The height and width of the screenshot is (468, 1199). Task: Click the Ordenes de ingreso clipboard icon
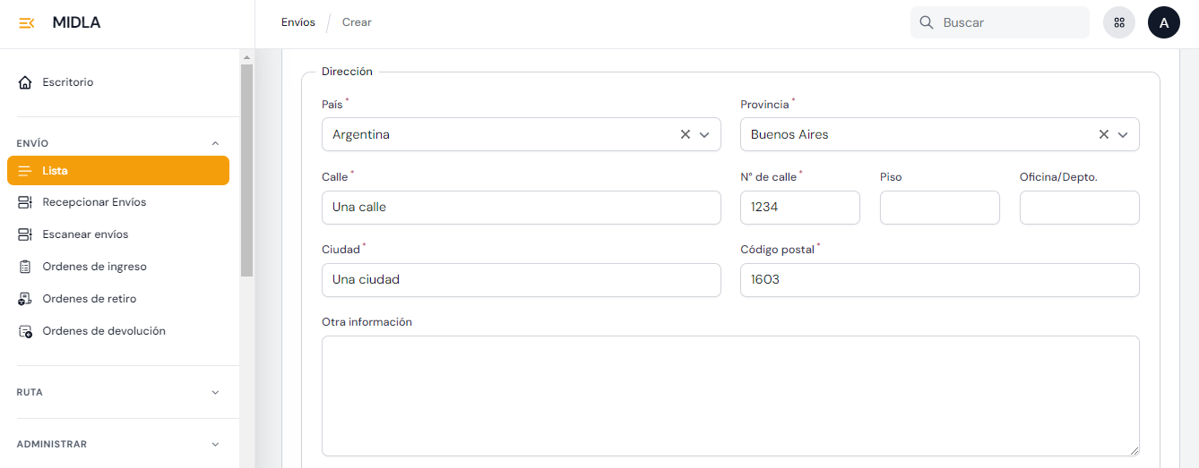pyautogui.click(x=25, y=267)
